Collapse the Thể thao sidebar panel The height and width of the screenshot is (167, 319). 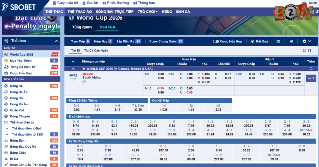(x=56, y=41)
